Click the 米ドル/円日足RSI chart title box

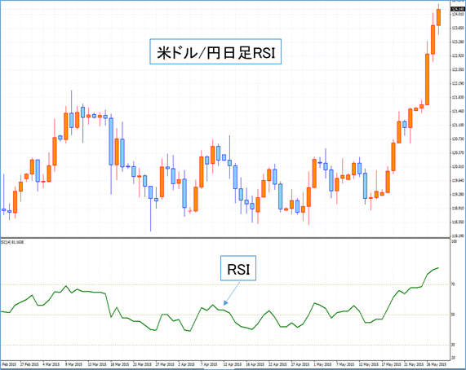(x=215, y=51)
